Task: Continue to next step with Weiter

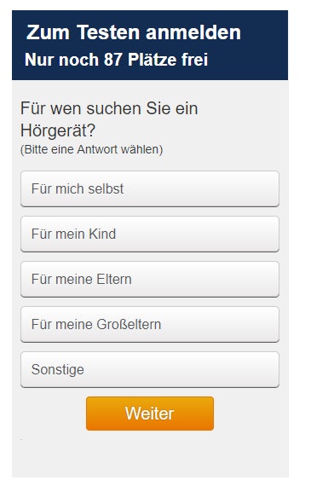Action: (x=150, y=414)
